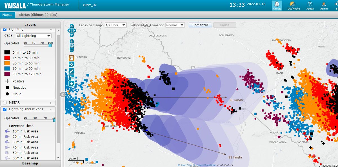
Task: Expand the METAR section arrow
Action: pos(51,103)
